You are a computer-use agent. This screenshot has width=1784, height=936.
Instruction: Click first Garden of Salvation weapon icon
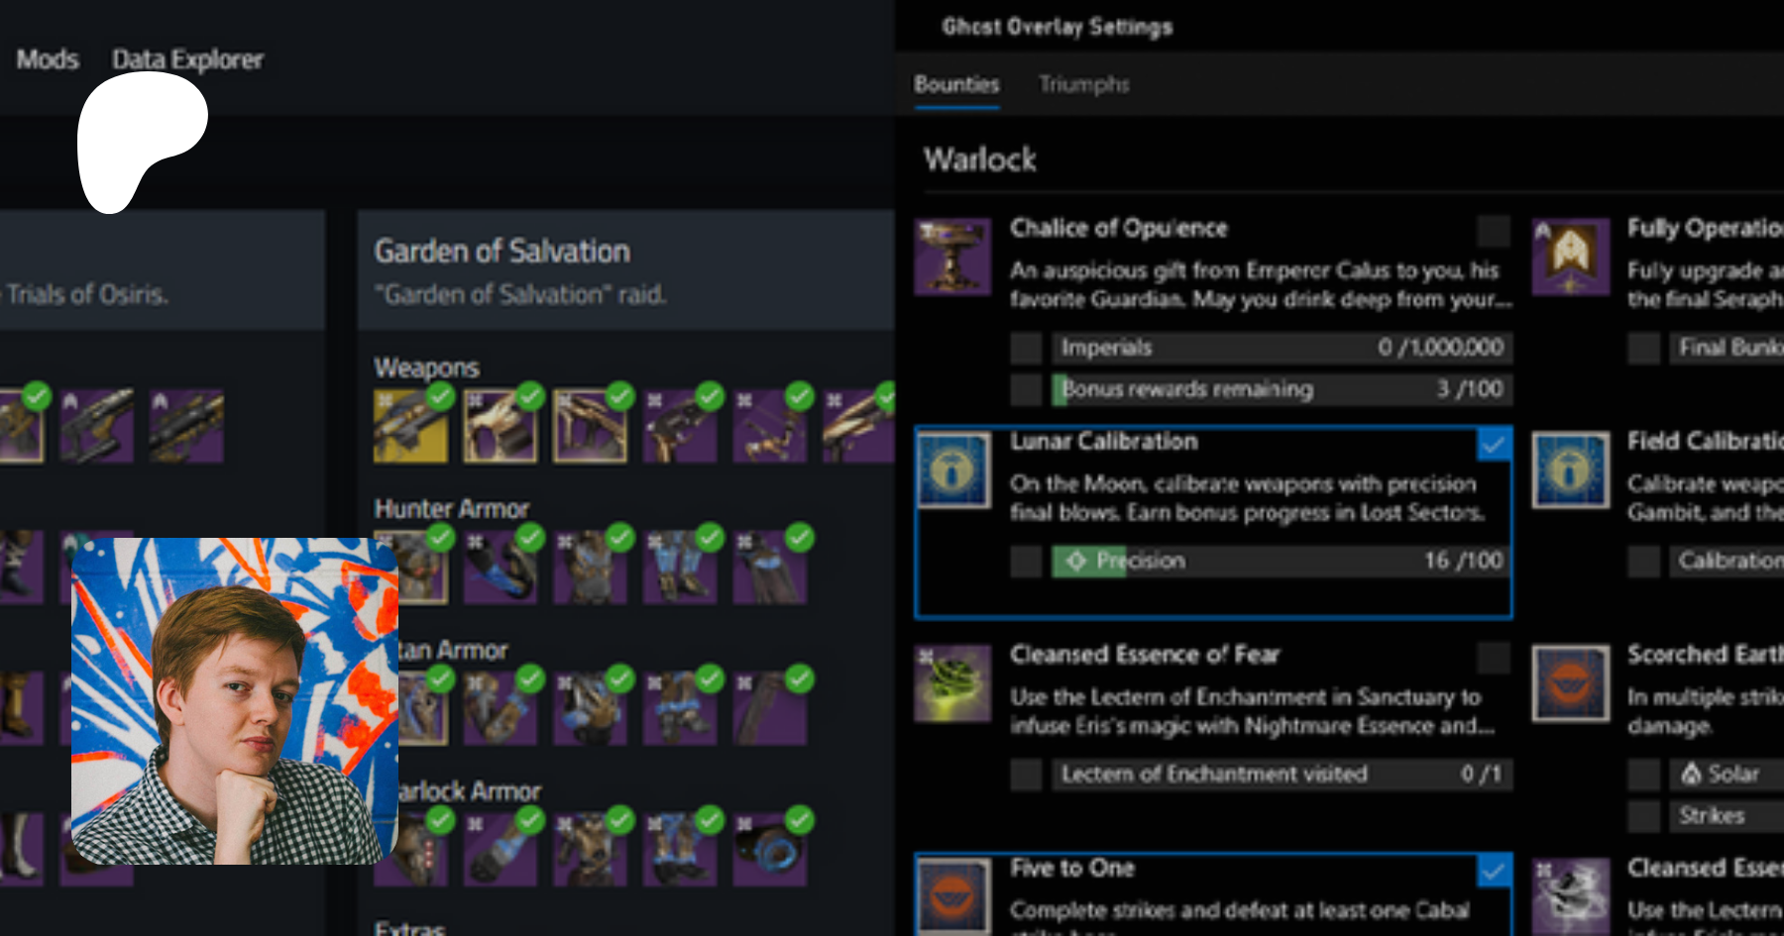point(410,426)
